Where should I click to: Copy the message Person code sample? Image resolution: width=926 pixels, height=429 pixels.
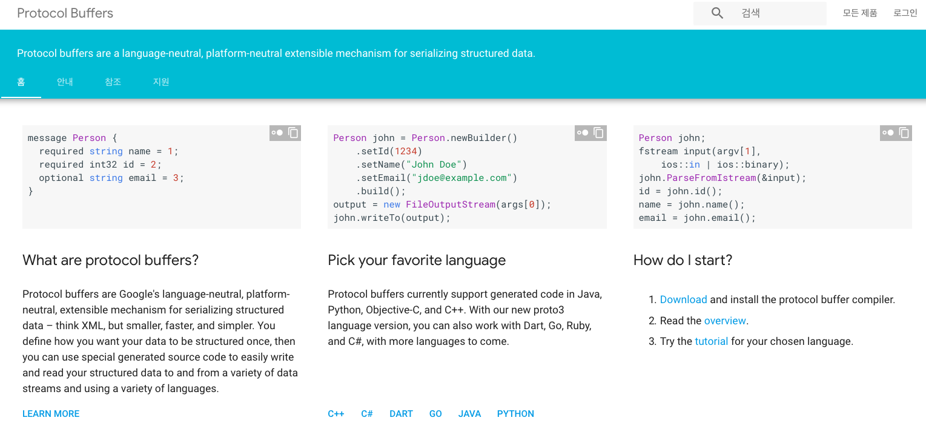coord(293,133)
